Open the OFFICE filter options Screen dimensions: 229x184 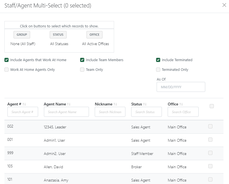94,35
